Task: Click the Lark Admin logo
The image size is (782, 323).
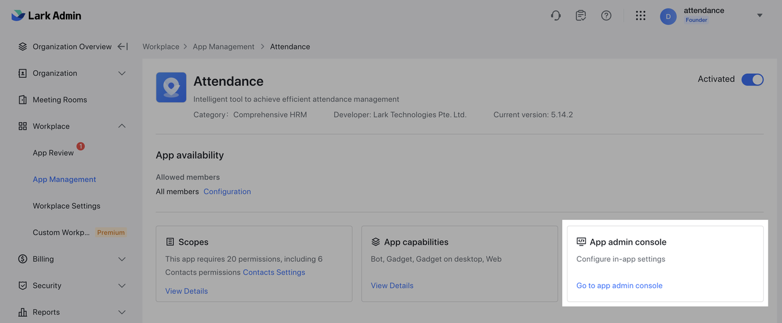Action: pyautogui.click(x=46, y=16)
